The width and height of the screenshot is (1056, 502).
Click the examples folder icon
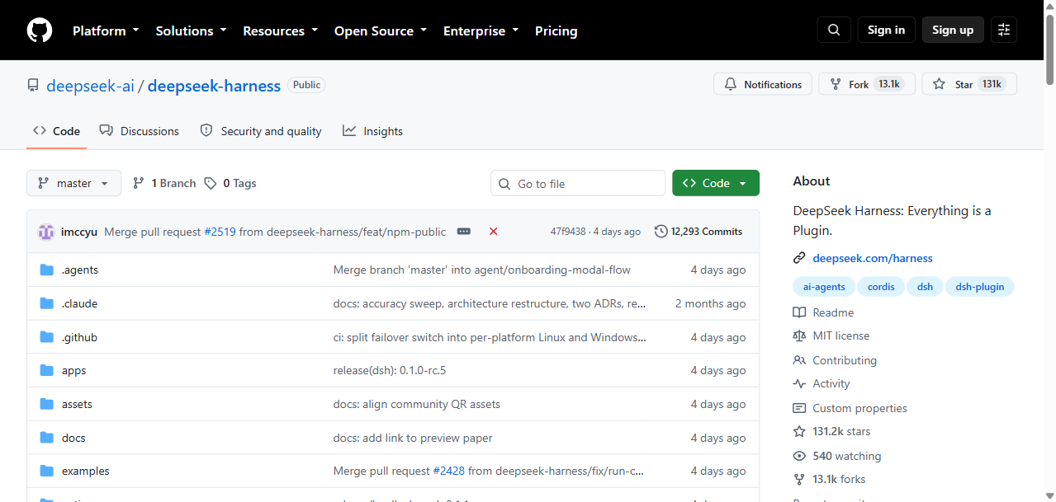coord(47,472)
